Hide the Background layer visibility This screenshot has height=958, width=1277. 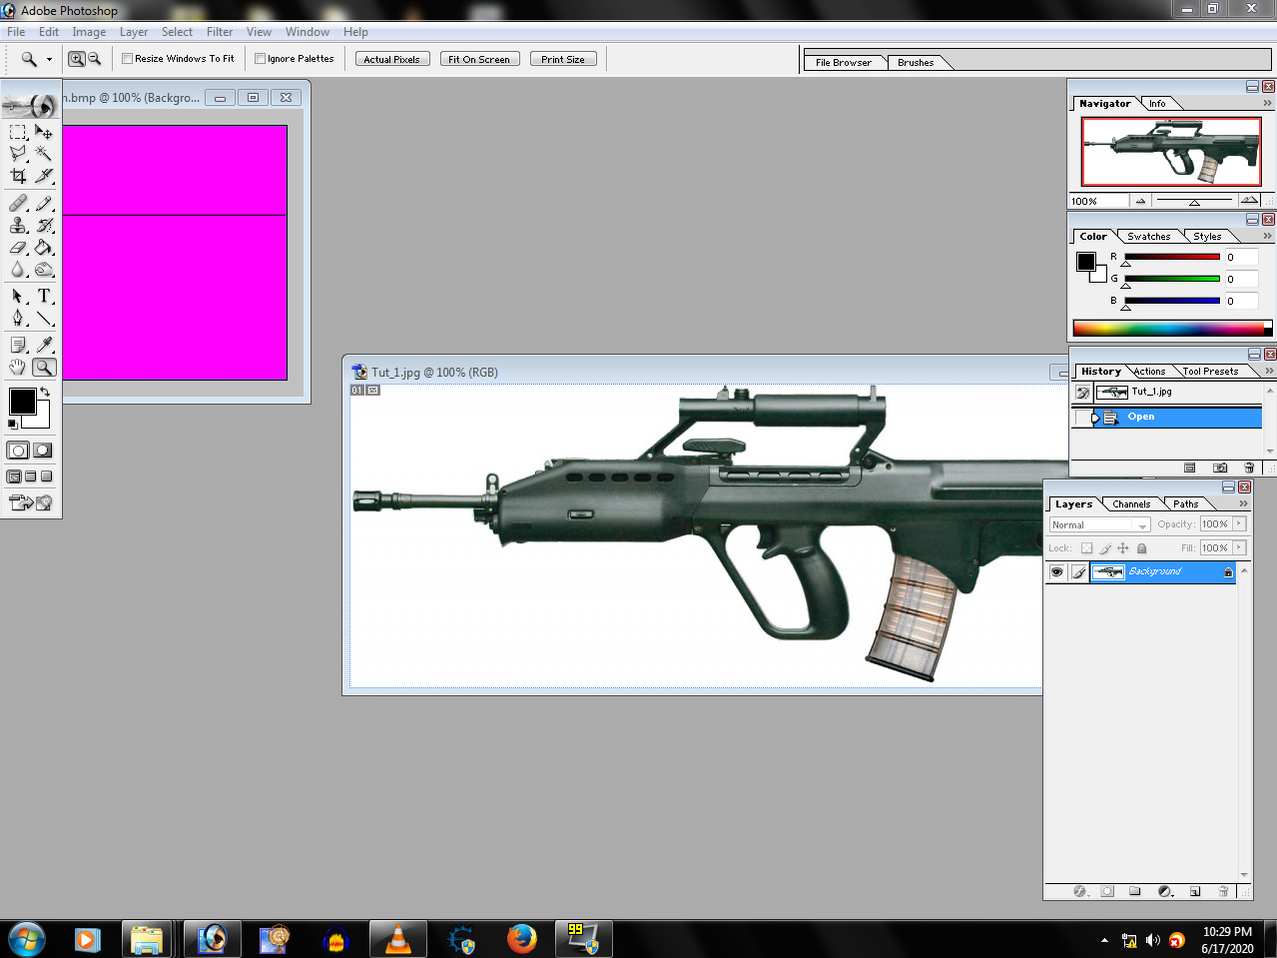[1055, 571]
